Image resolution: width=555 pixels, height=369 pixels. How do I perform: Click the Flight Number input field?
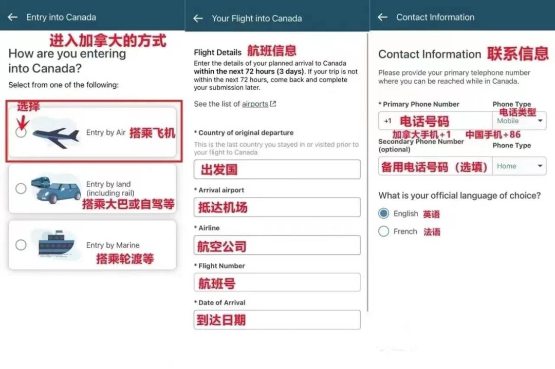pyautogui.click(x=277, y=282)
